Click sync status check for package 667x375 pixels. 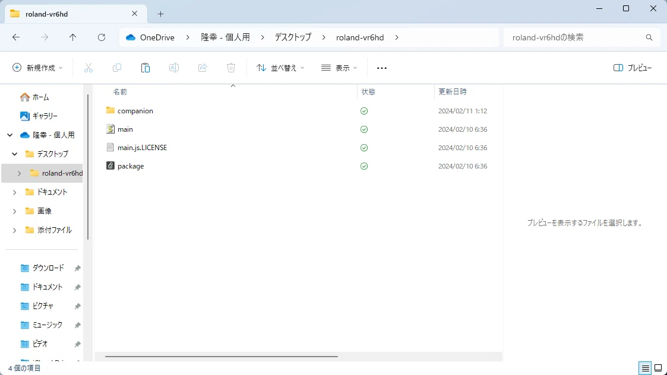coord(363,166)
